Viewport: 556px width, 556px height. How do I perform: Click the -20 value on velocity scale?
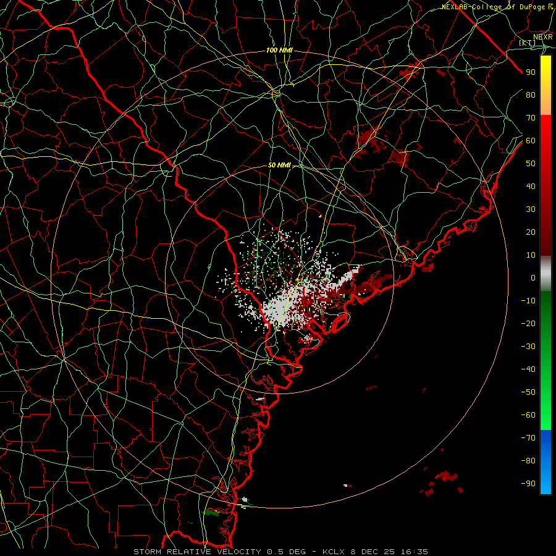pos(528,323)
